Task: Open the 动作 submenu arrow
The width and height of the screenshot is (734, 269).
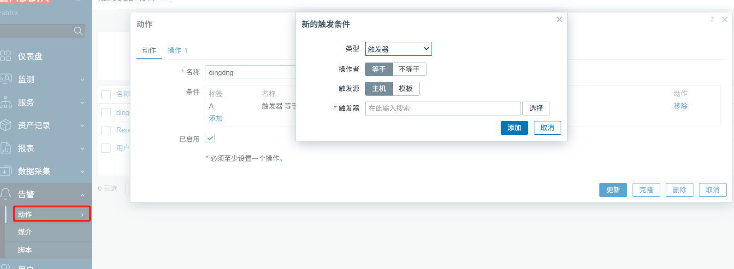Action: pos(83,215)
